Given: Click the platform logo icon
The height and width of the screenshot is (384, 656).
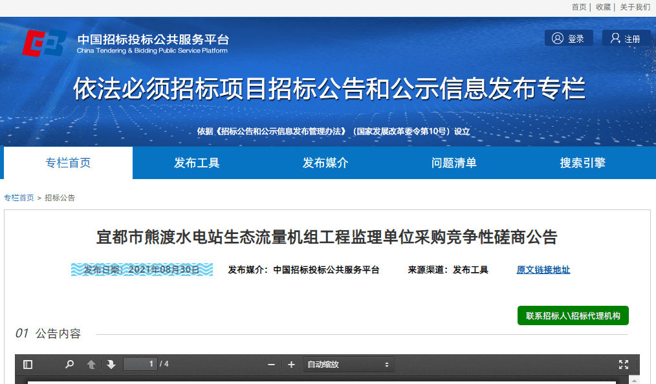Looking at the screenshot, I should click(x=44, y=43).
